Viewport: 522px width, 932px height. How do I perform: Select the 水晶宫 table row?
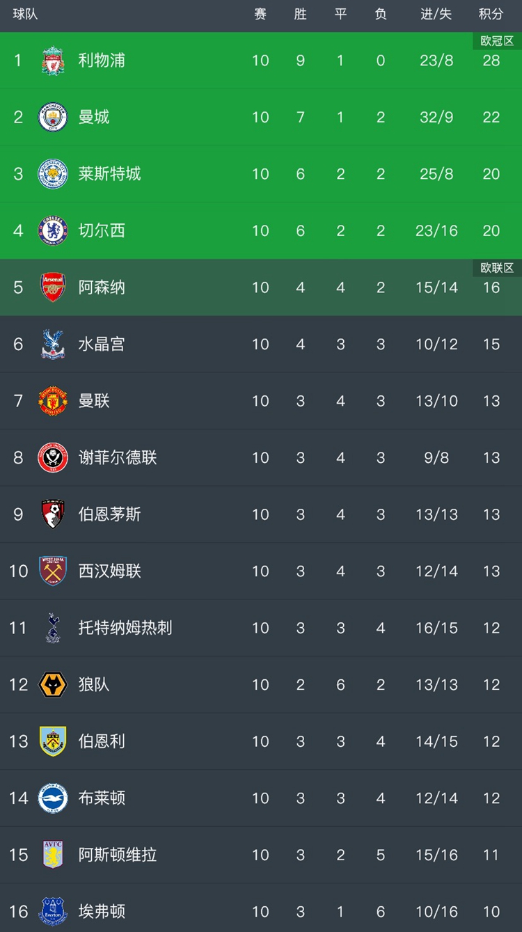point(261,344)
